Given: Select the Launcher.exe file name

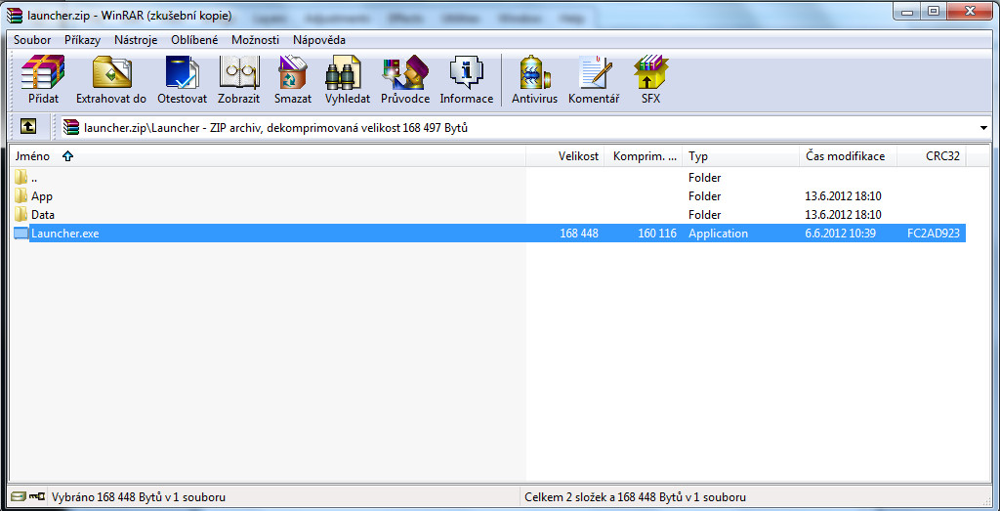Looking at the screenshot, I should 65,234.
